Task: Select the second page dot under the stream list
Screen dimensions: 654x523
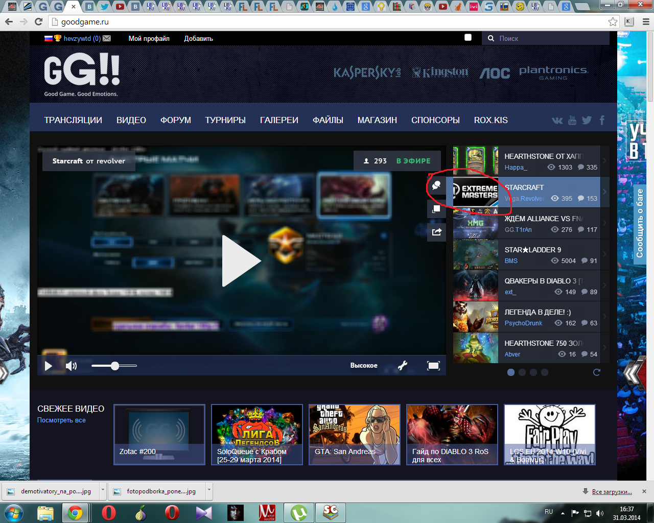Action: pos(522,372)
